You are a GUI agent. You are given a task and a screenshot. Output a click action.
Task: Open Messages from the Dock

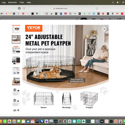[x=19, y=121]
